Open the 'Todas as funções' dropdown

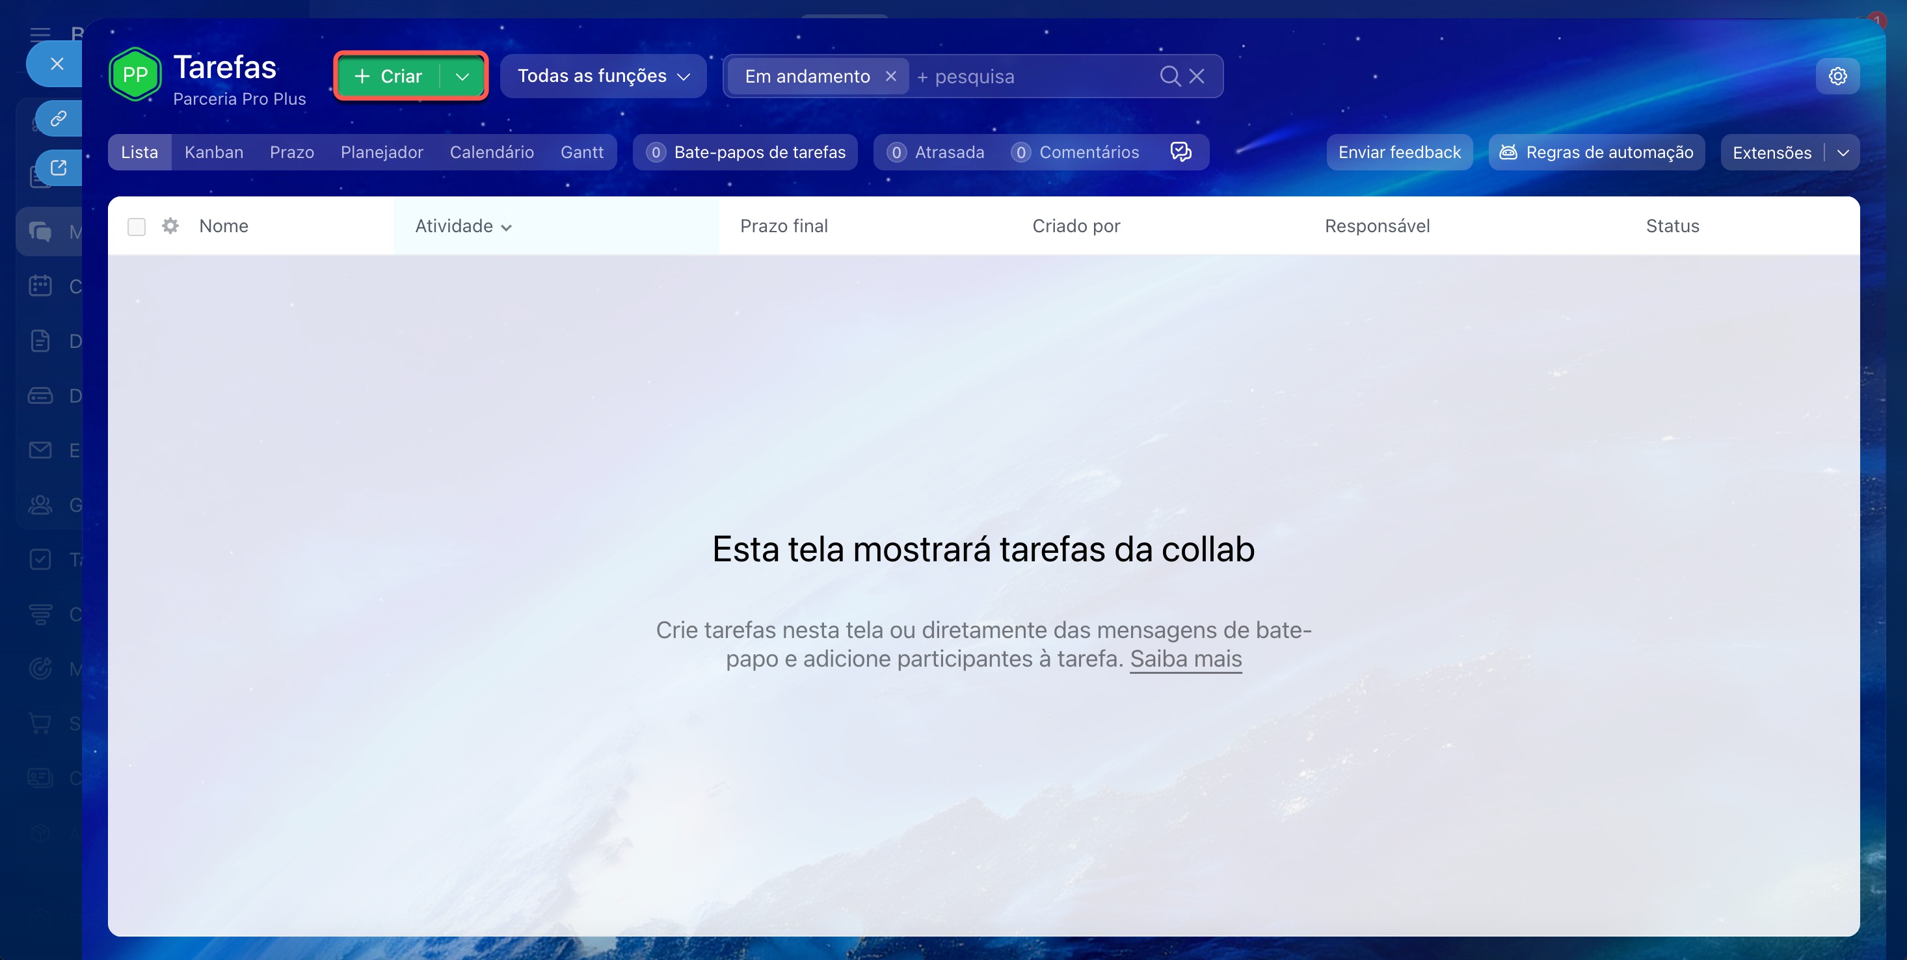pos(604,76)
